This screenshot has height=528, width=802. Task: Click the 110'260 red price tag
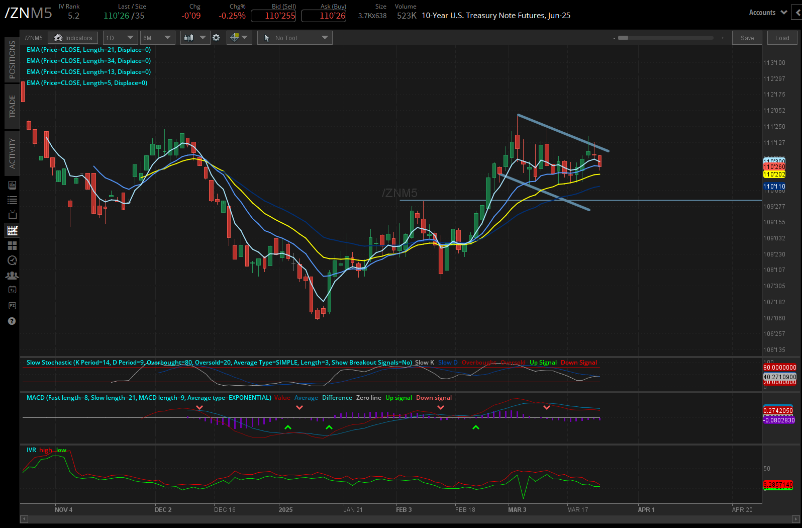tap(774, 167)
